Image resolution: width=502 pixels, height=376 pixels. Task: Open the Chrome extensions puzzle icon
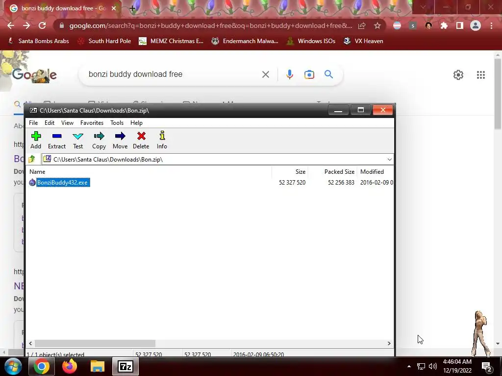(x=444, y=25)
